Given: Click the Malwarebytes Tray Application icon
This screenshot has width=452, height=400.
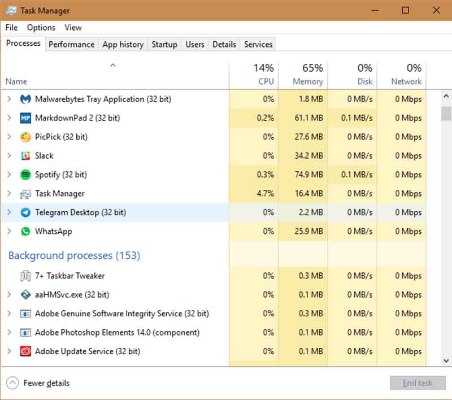Looking at the screenshot, I should [x=25, y=99].
